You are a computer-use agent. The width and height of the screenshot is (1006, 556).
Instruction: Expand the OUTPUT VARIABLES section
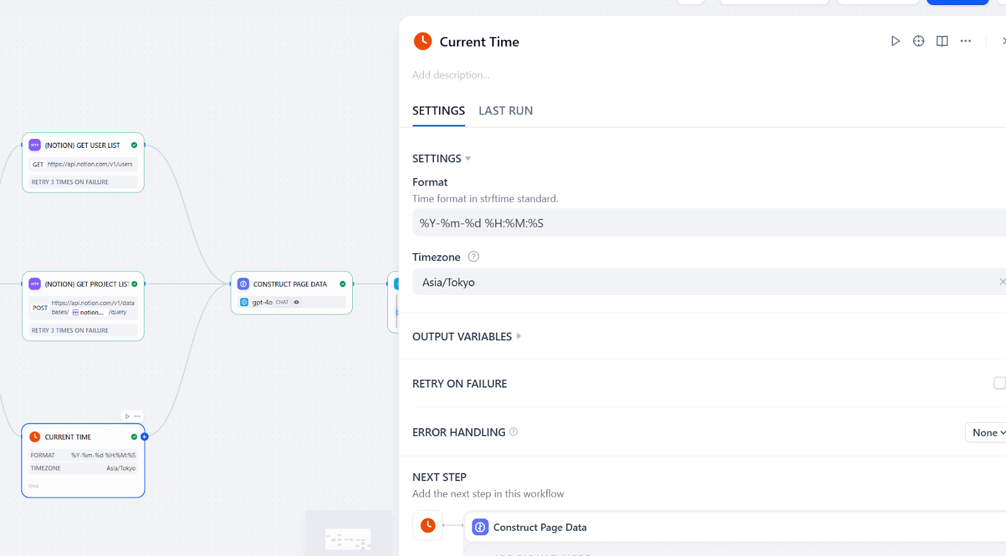coord(519,336)
